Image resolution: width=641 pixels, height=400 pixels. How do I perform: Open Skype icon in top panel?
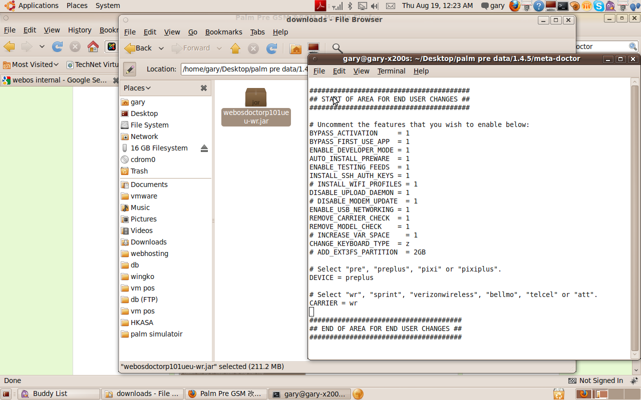coord(599,5)
